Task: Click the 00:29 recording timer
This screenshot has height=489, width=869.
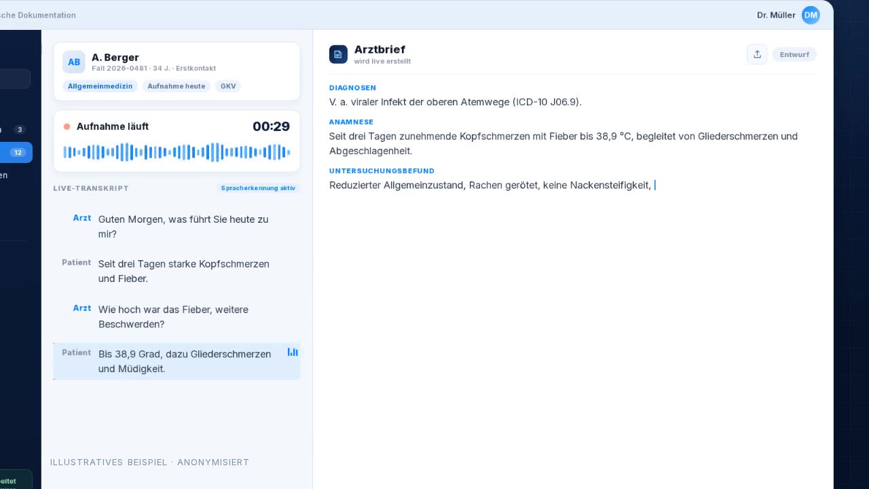Action: pos(271,126)
